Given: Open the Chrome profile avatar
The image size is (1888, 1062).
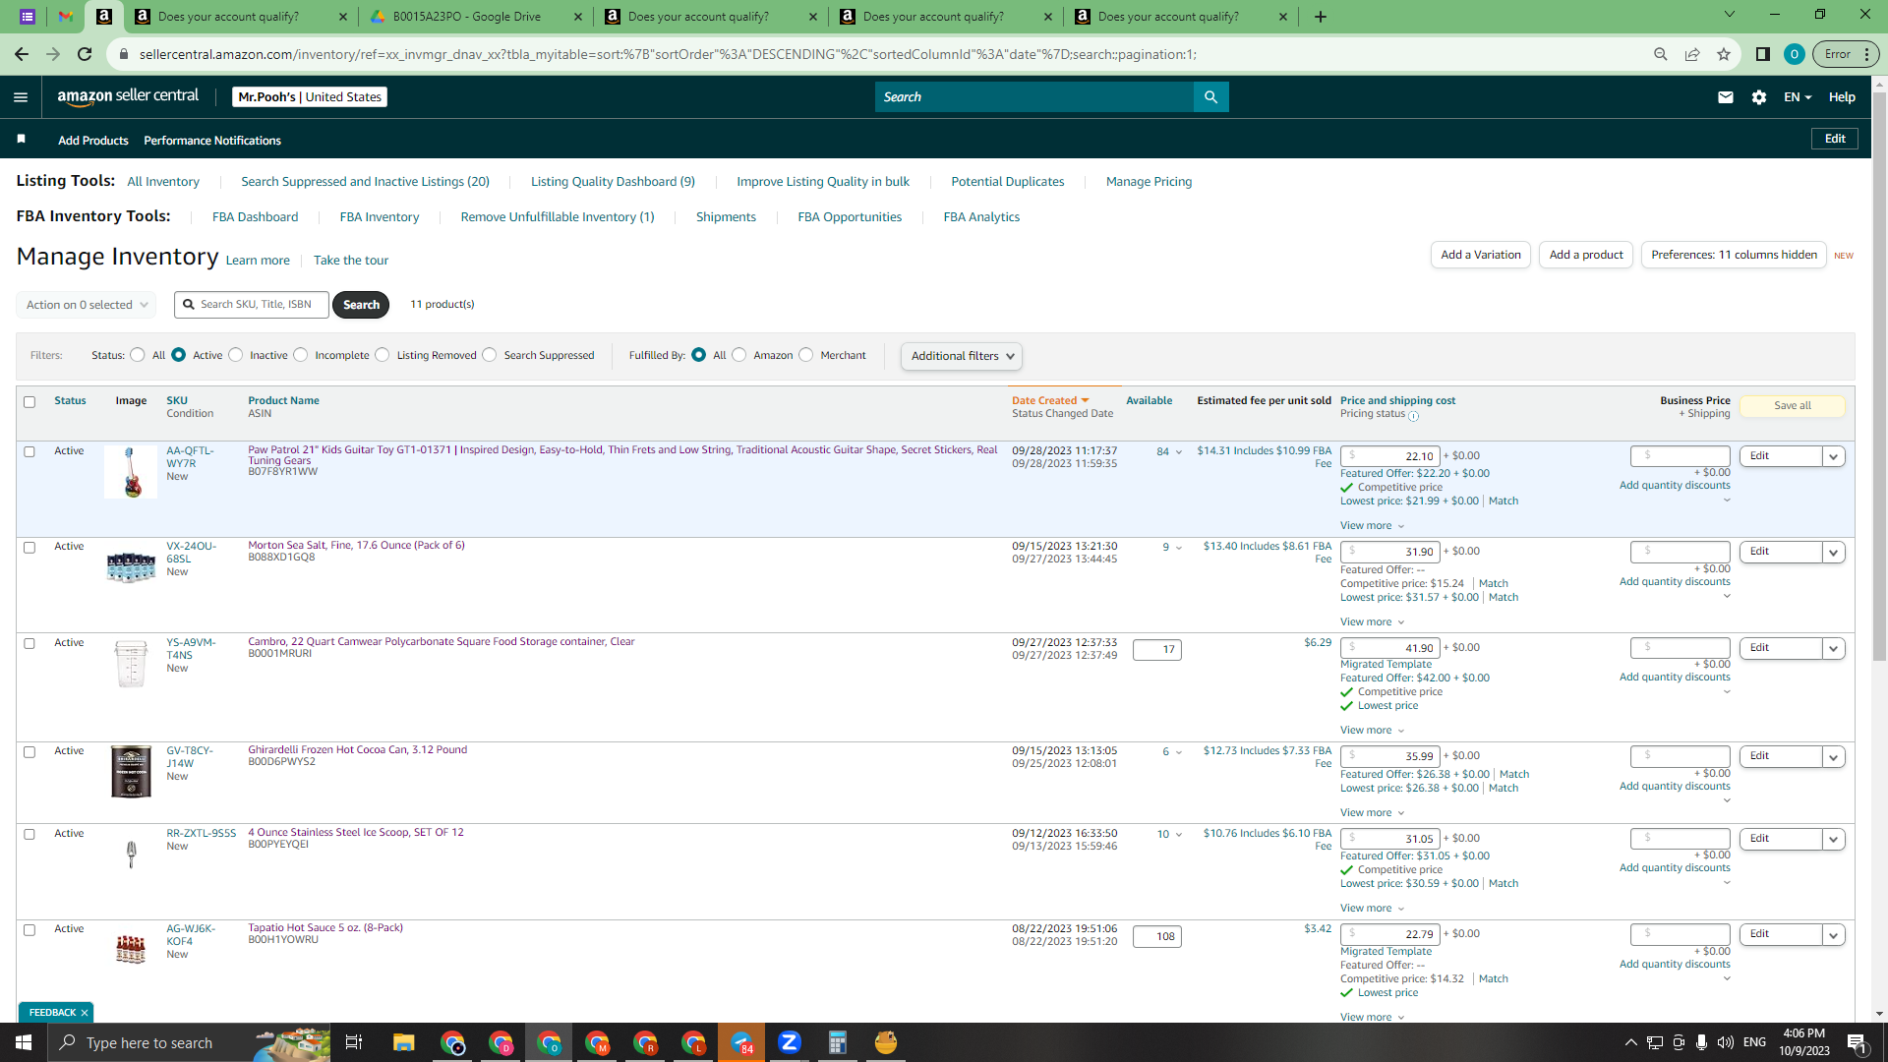Looking at the screenshot, I should pyautogui.click(x=1795, y=54).
